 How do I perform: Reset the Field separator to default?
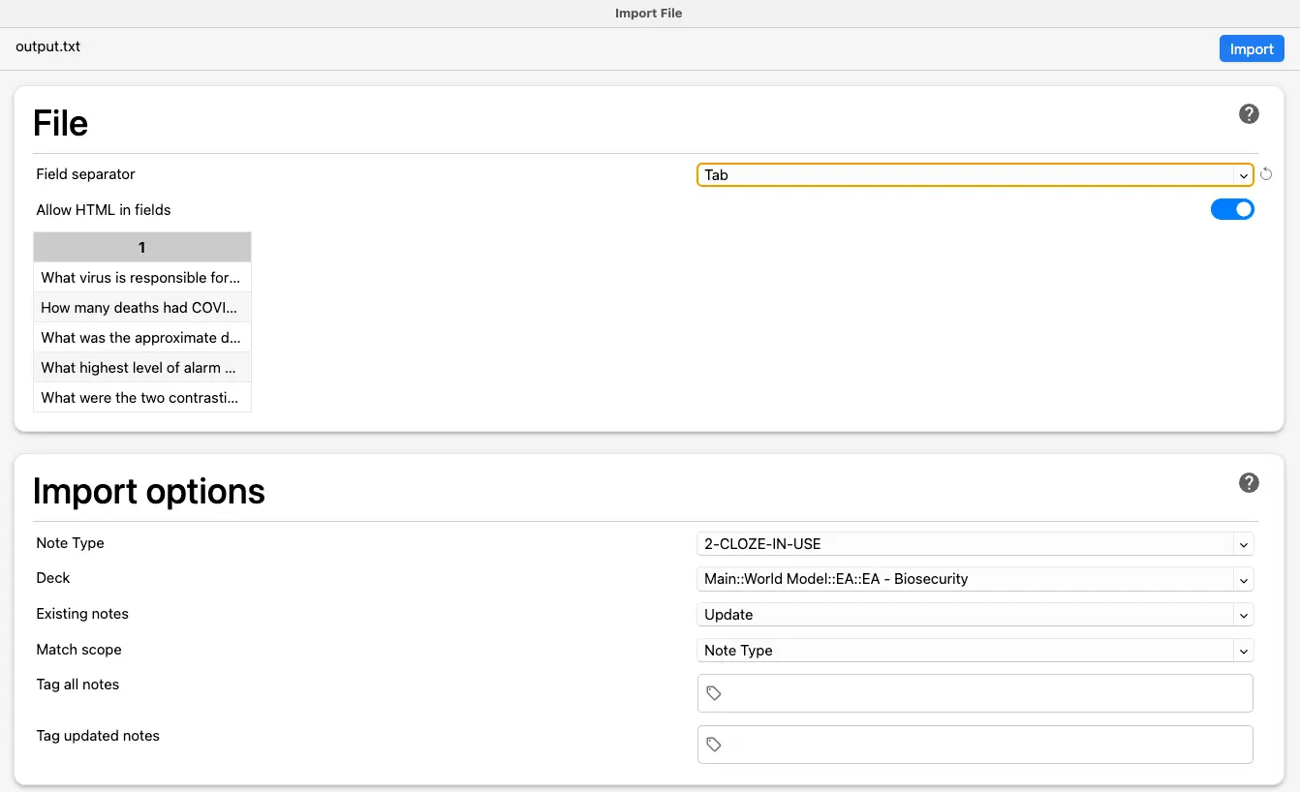tap(1266, 175)
